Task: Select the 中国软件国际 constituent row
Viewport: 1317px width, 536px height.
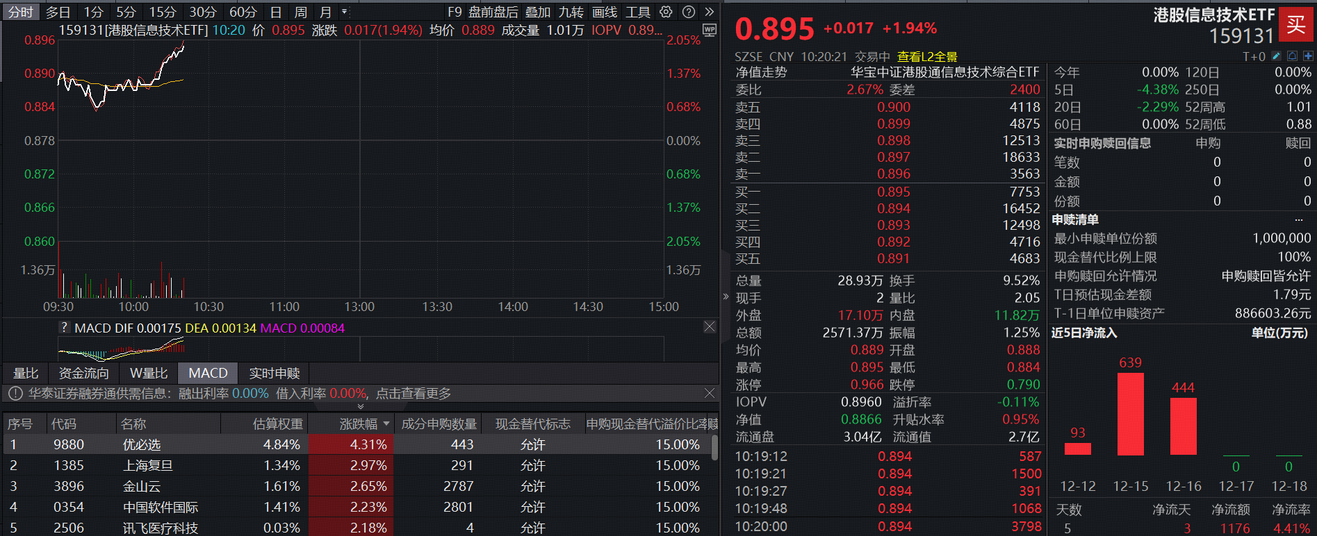Action: point(357,507)
